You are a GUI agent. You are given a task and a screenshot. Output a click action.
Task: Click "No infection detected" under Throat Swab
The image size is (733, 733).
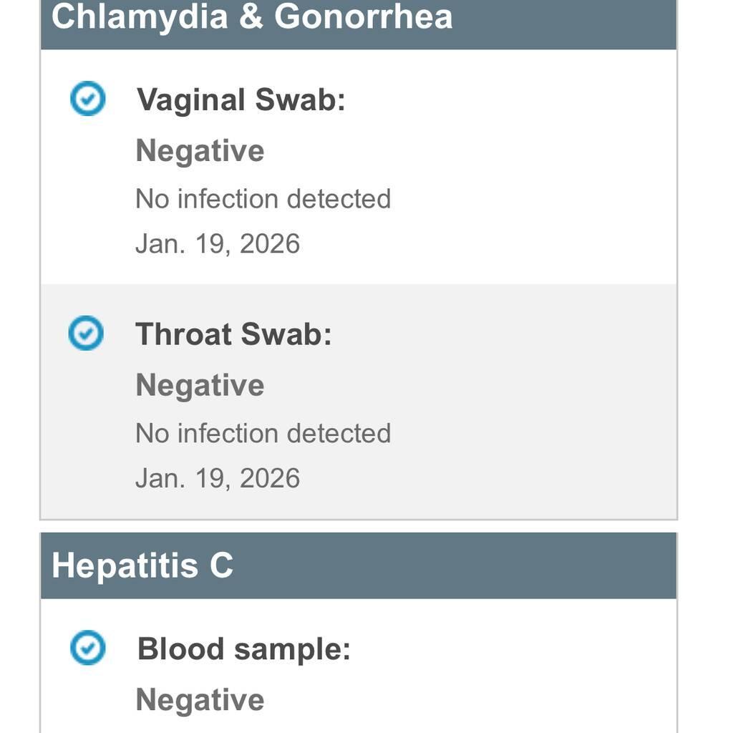point(263,433)
